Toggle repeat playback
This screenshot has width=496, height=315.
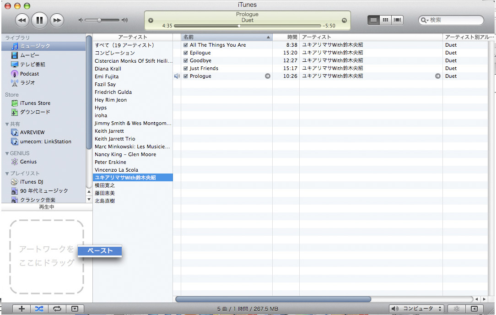click(x=57, y=309)
